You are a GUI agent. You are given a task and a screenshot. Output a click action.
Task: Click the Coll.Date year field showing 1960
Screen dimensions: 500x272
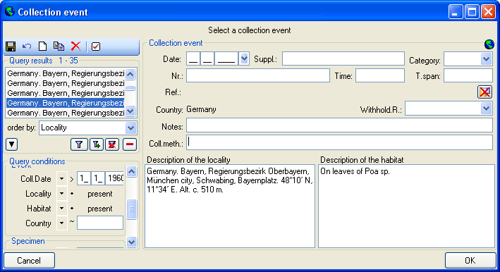[x=115, y=178]
